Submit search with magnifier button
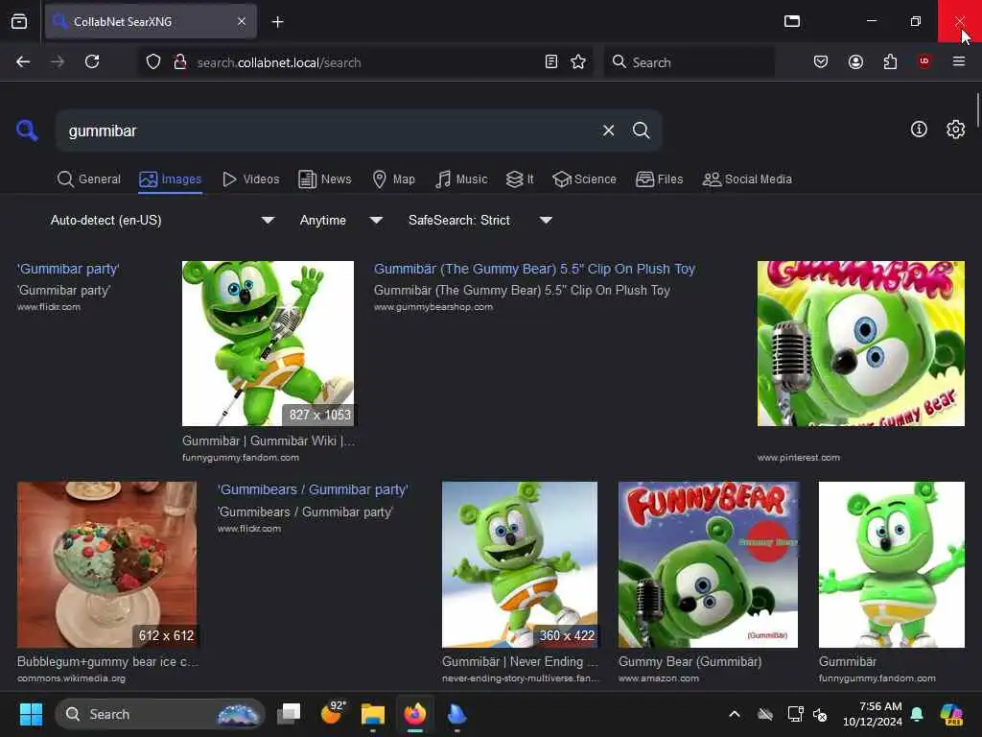982x737 pixels. [641, 131]
